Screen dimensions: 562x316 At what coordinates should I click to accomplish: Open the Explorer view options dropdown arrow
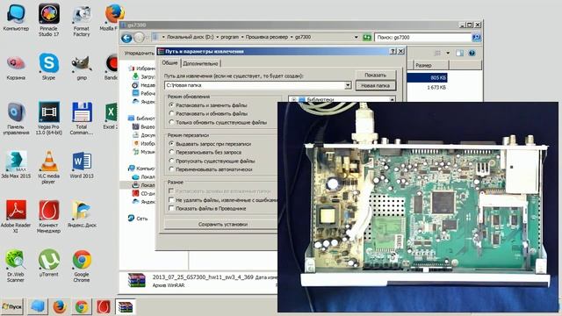point(448,53)
